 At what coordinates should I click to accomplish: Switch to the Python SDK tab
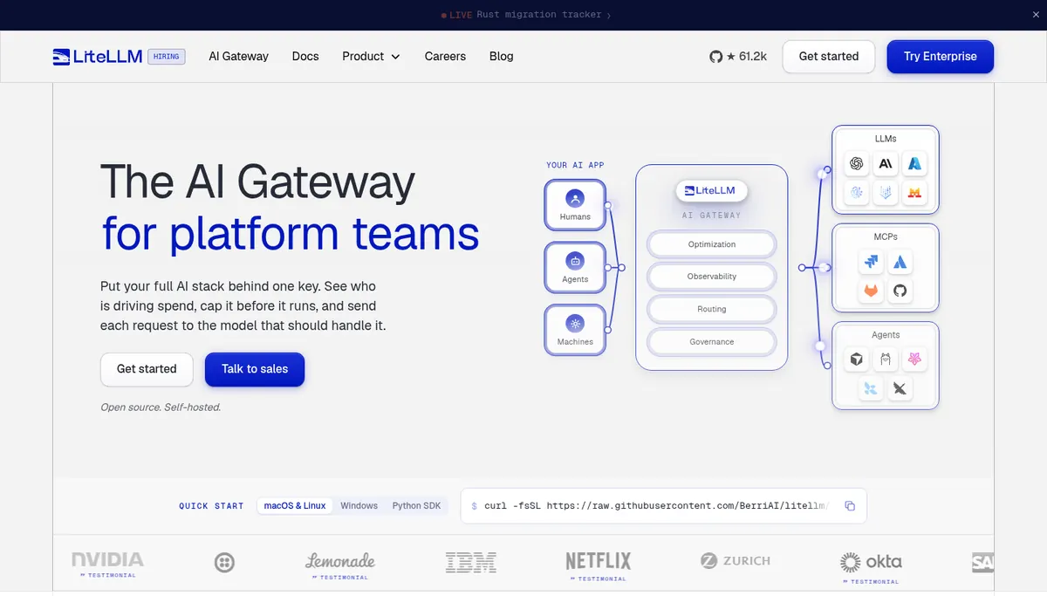(416, 506)
